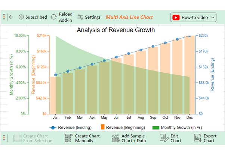Click the Revenue (Ending) axis title
The image size is (225, 155).
pyautogui.click(x=212, y=75)
